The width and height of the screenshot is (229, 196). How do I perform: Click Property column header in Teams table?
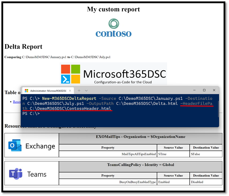tap(108, 175)
